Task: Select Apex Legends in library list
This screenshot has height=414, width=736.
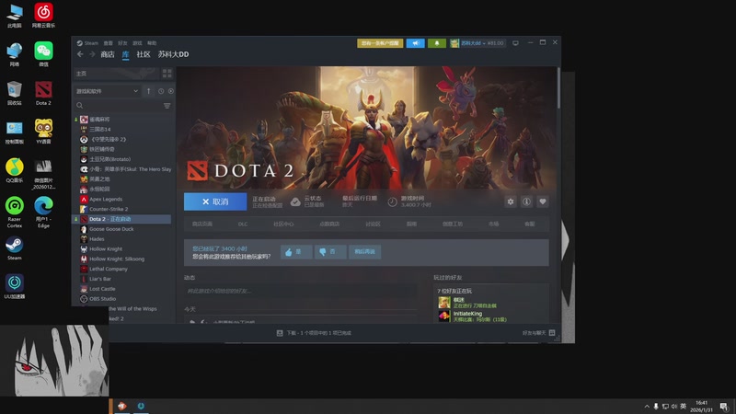Action: pyautogui.click(x=106, y=199)
